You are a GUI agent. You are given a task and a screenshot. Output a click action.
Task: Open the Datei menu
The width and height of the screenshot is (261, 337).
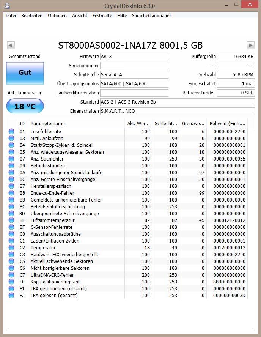(11, 16)
